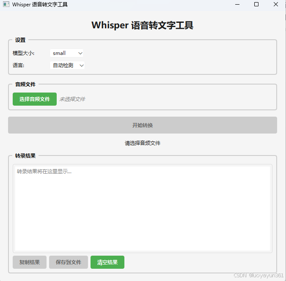Close the Whisper window
The height and width of the screenshot is (281, 286).
coord(276,4)
